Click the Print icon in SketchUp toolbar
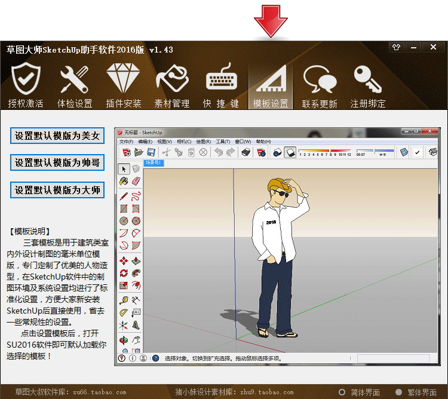Screen dimensions: 448x399 [246, 152]
